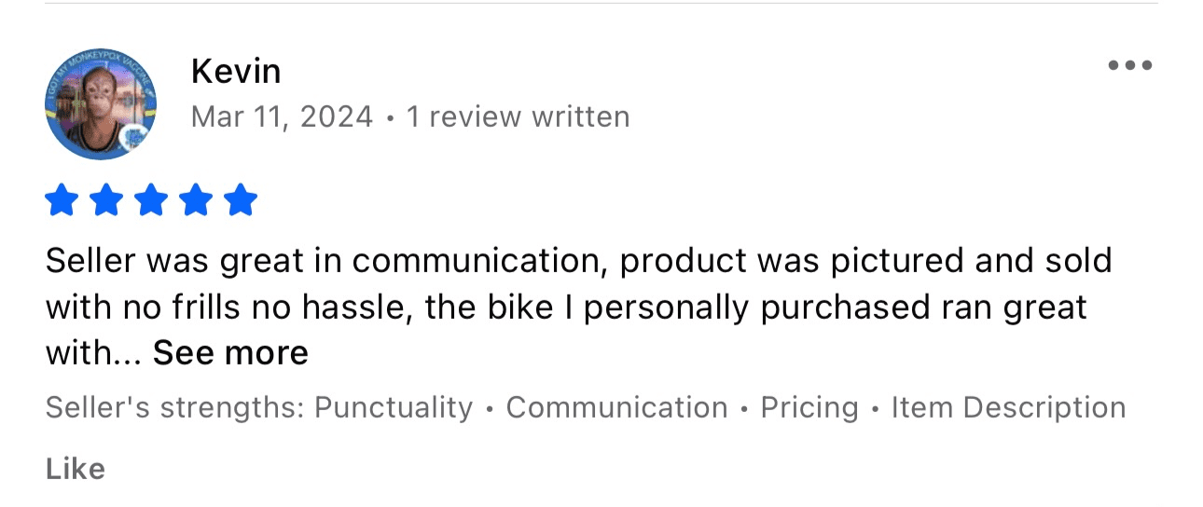This screenshot has height=507, width=1203.
Task: Click the fourth blue rating star
Action: coord(196,199)
